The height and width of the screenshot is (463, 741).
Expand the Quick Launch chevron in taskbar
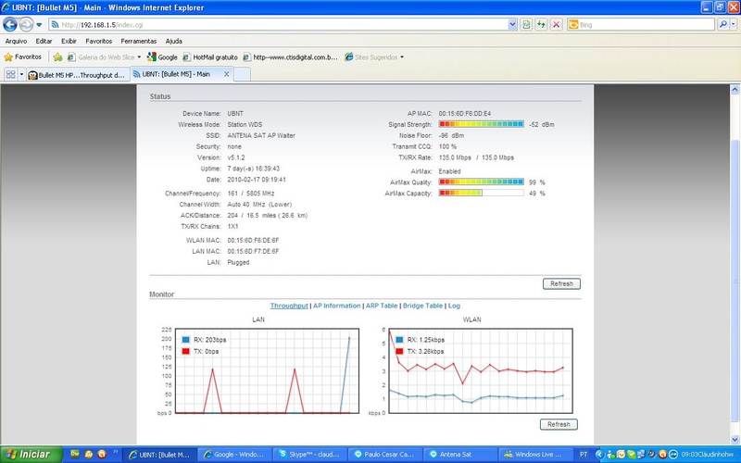(115, 452)
